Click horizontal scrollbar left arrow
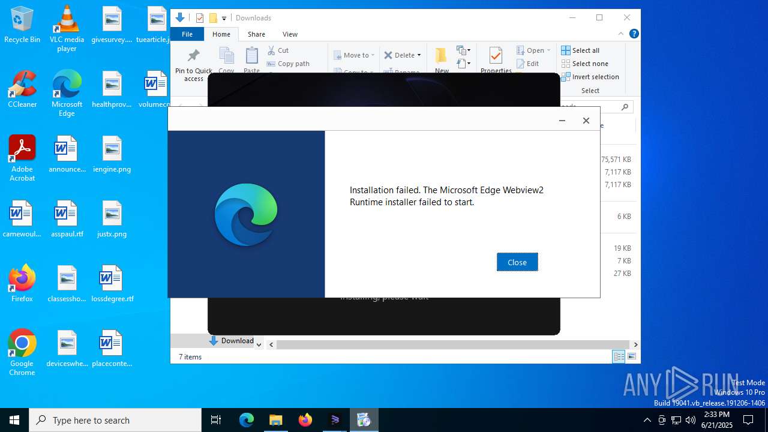Image resolution: width=768 pixels, height=432 pixels. (x=271, y=344)
